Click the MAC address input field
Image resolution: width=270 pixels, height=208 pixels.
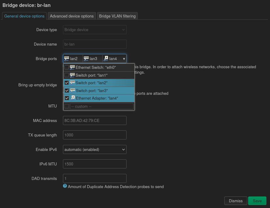tap(95, 120)
